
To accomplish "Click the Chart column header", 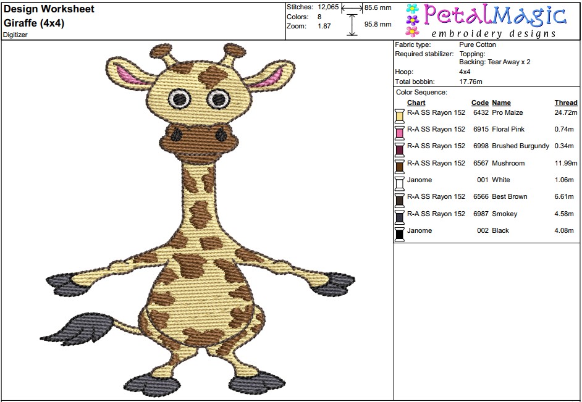I will [x=416, y=103].
